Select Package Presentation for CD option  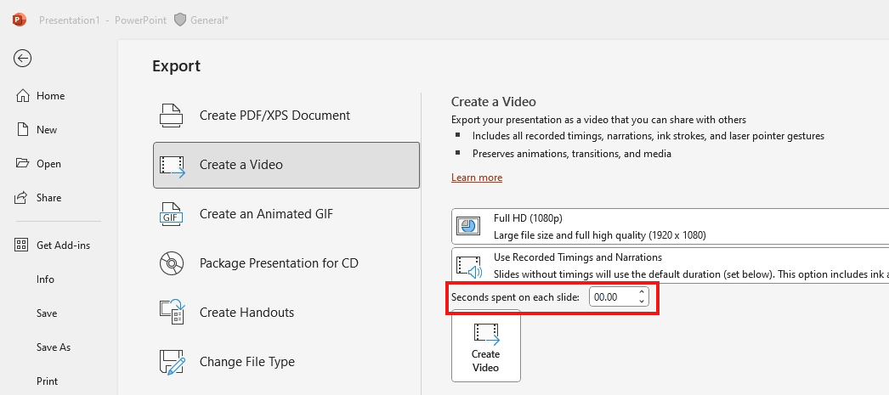tap(286, 263)
